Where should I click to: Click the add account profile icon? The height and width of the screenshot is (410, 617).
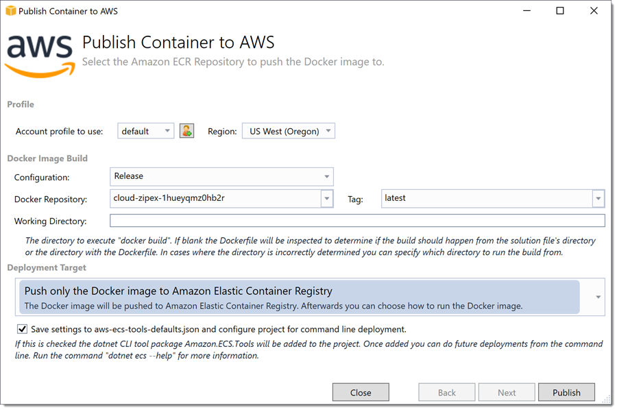(x=186, y=131)
